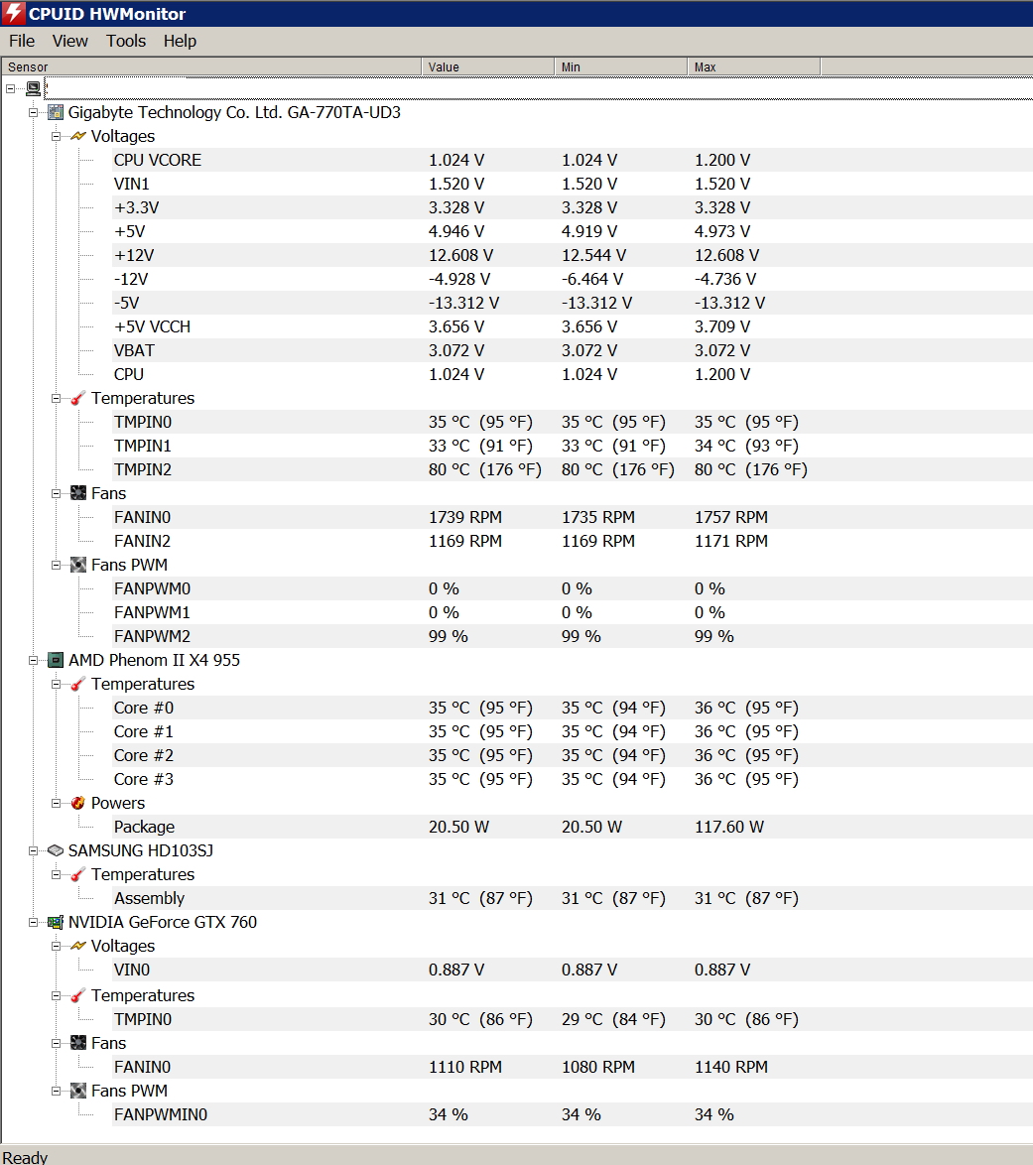Click the NVIDIA graphics card icon

click(56, 922)
